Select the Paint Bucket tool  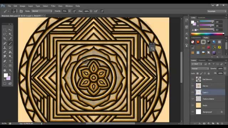point(10,52)
